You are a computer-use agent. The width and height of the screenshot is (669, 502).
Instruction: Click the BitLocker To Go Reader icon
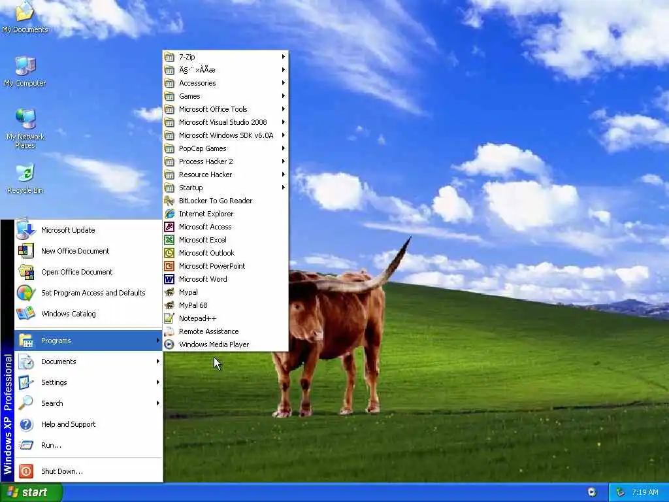(169, 201)
